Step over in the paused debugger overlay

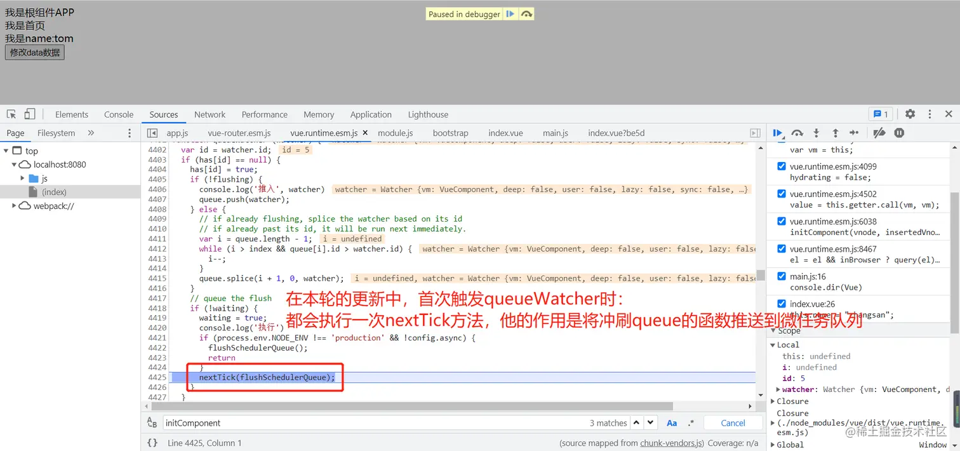(526, 14)
